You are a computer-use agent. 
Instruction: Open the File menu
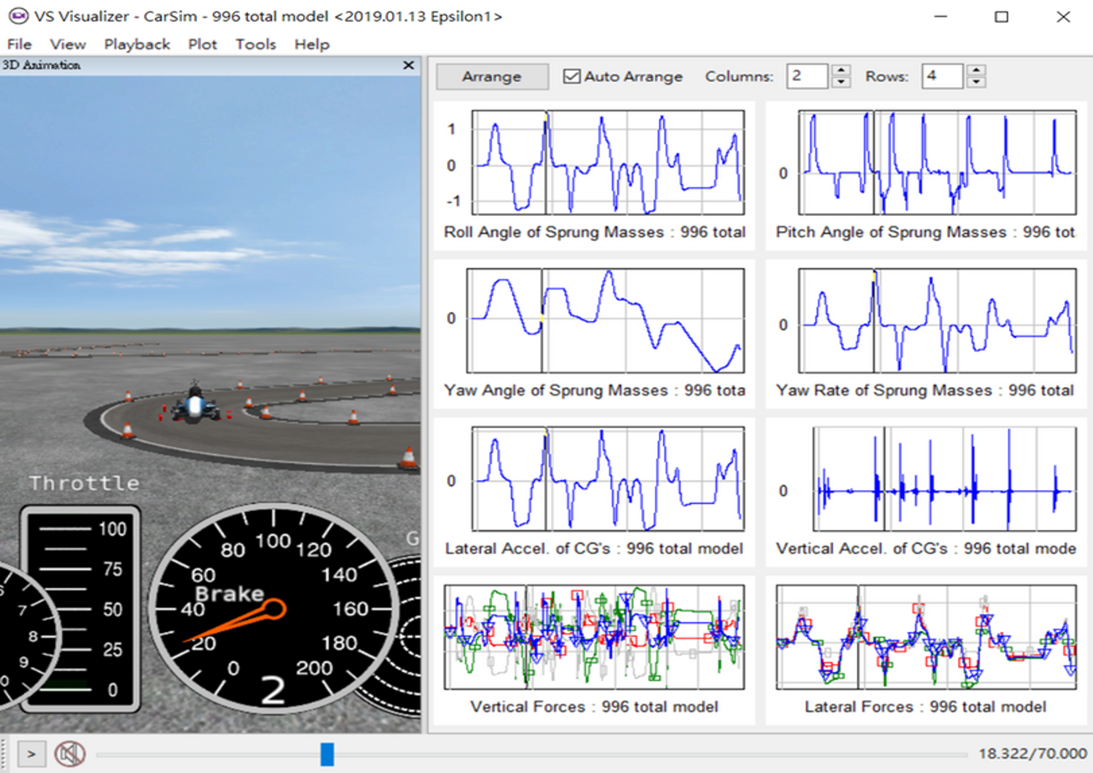19,44
